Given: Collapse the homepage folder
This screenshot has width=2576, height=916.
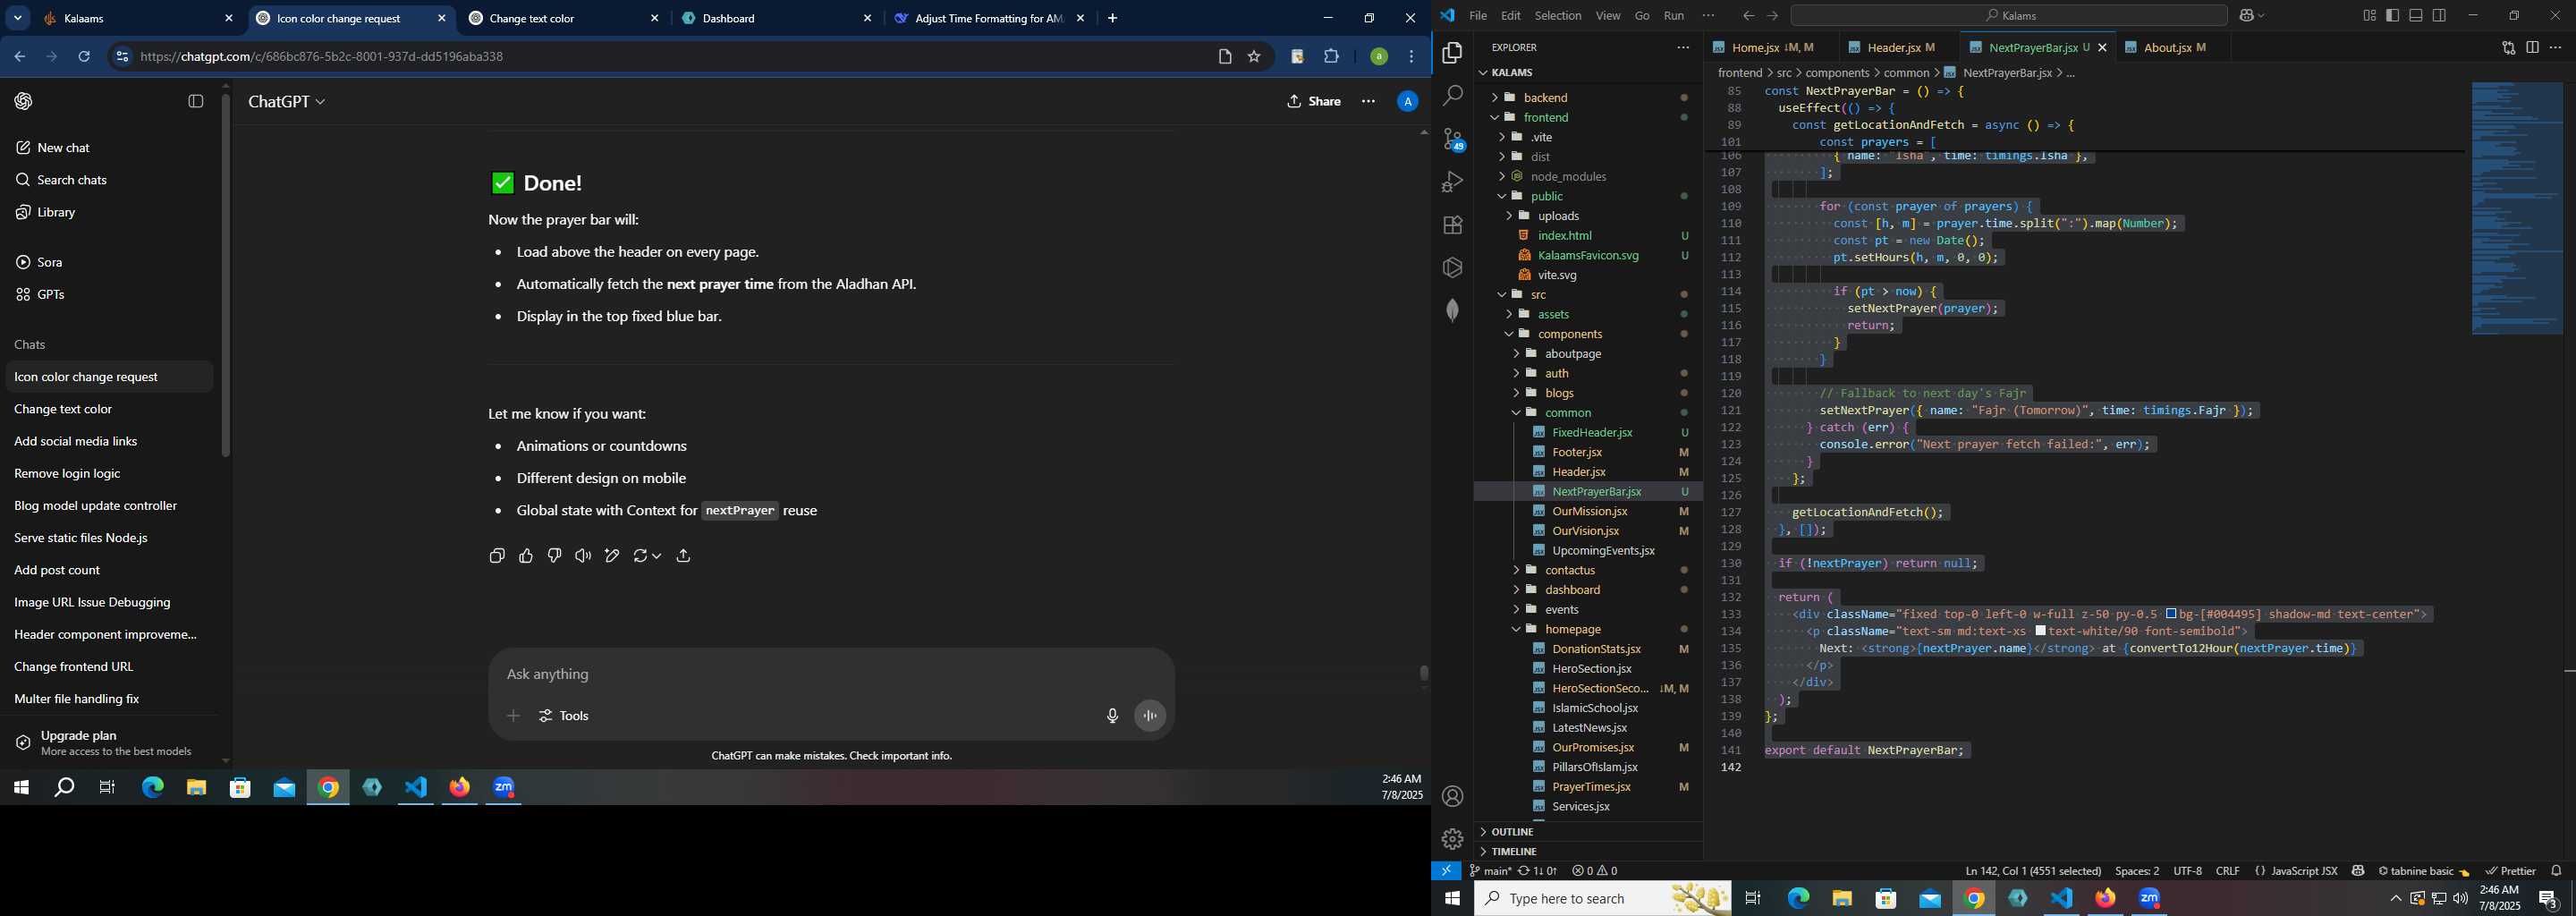Looking at the screenshot, I should pos(1573,629).
